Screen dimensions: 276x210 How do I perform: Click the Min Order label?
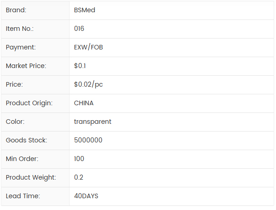(x=22, y=159)
